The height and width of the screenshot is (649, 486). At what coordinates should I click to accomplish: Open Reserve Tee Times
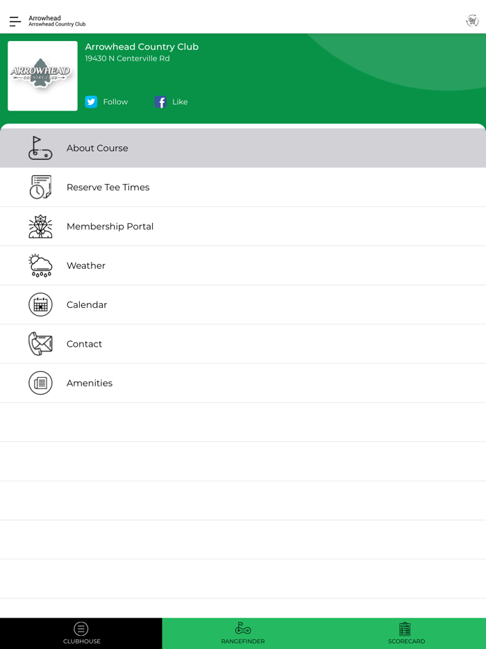point(243,187)
